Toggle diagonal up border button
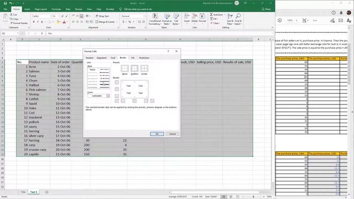Screen dimensions: 354x199 (x=117, y=101)
